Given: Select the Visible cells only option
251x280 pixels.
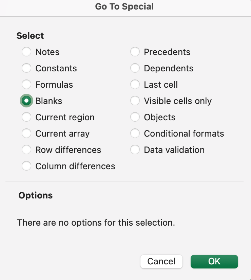Looking at the screenshot, I should pyautogui.click(x=135, y=101).
